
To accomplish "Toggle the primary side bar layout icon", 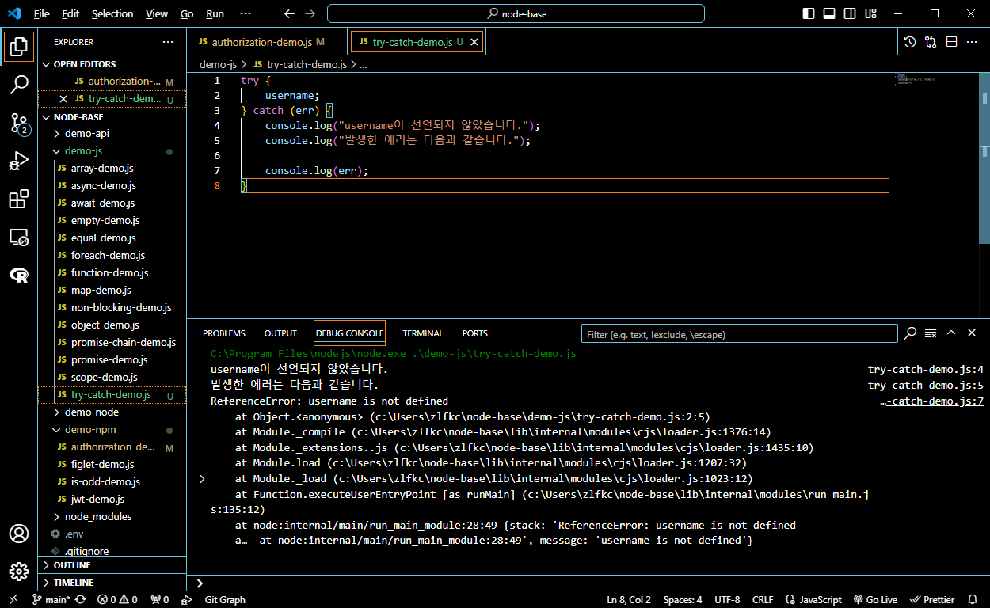I will [808, 13].
